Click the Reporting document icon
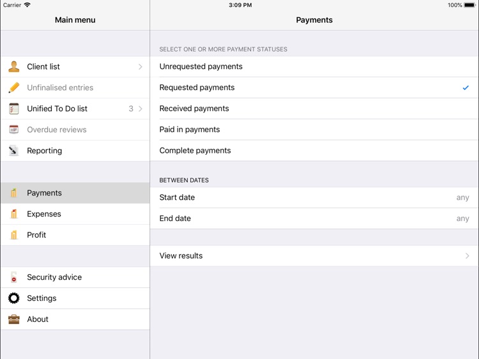Screen dimensions: 479x359 pos(14,151)
